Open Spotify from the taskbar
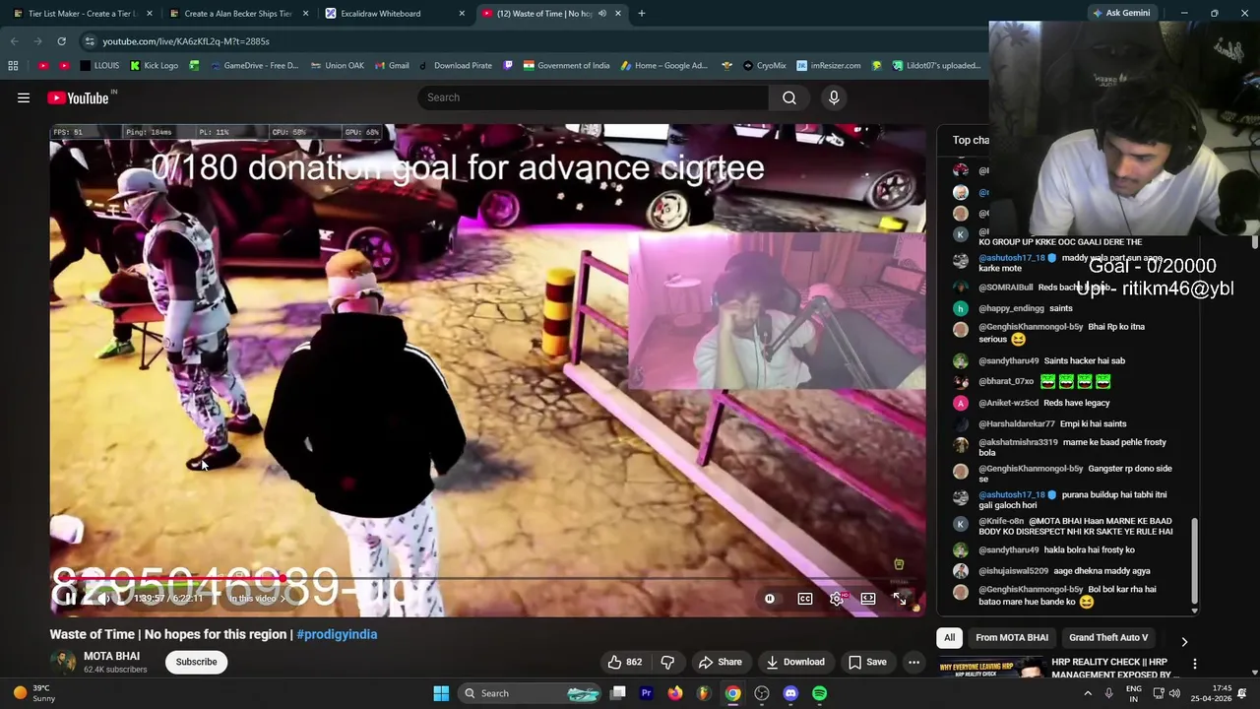 point(820,693)
